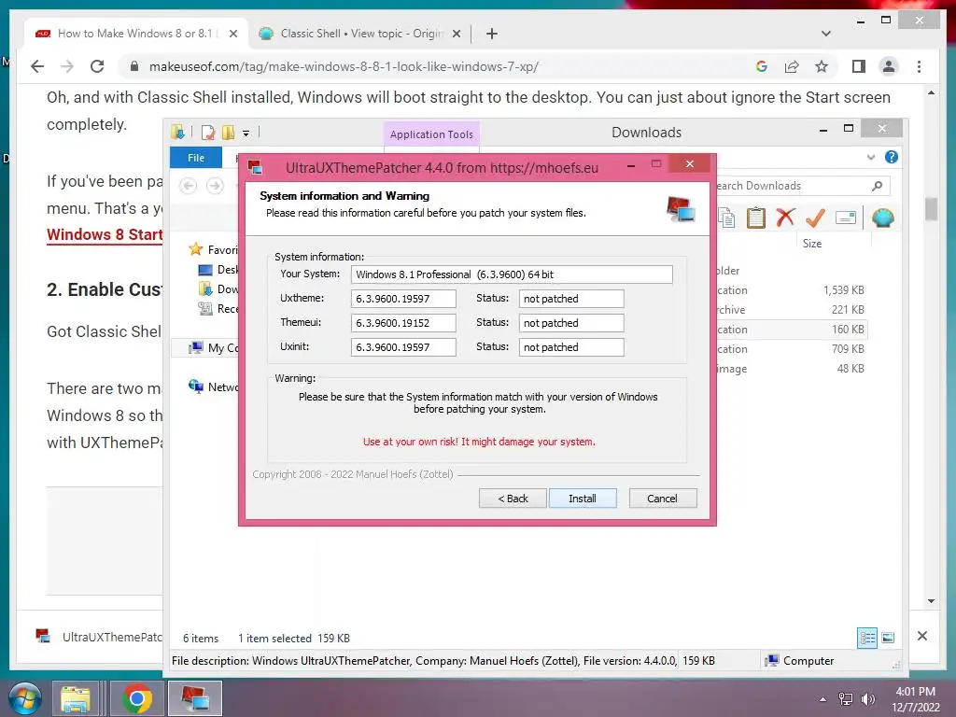Click Explorer help question mark icon
956x717 pixels.
point(892,157)
